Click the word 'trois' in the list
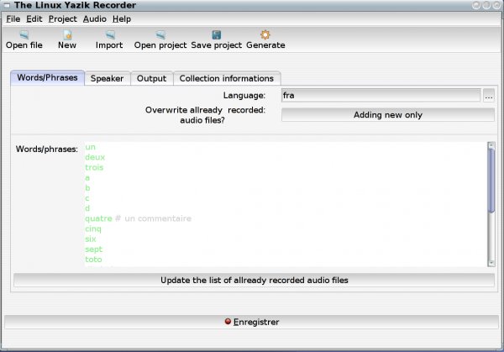 coord(94,167)
